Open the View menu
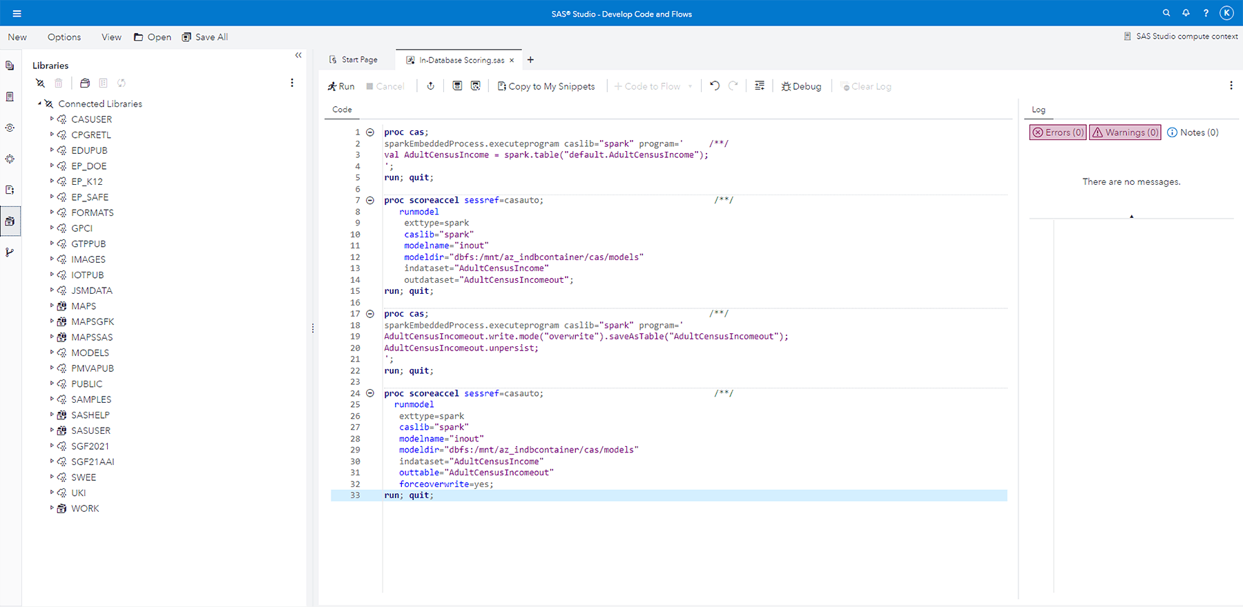The width and height of the screenshot is (1243, 607). coord(111,37)
